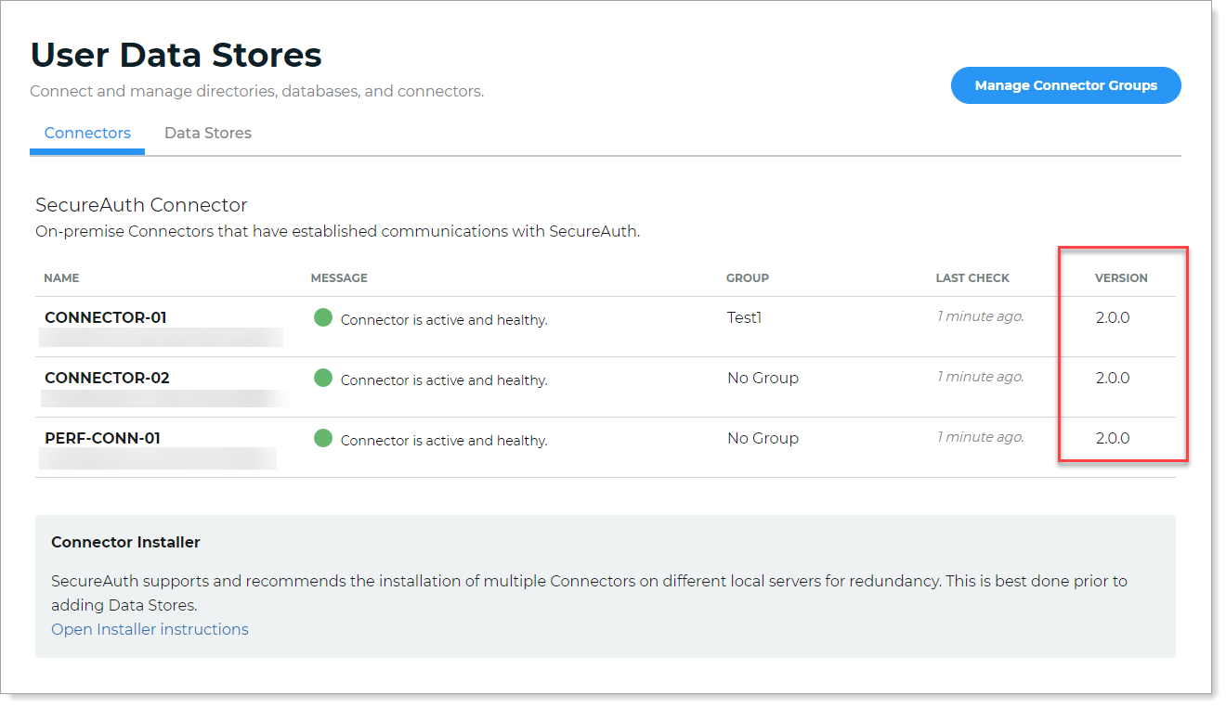The image size is (1226, 708).
Task: Click No Group value for CONNECTOR-02
Action: [763, 379]
